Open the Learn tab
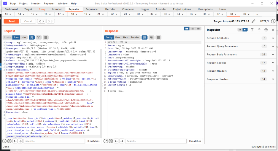This screenshot has width=278, height=151. (222, 9)
